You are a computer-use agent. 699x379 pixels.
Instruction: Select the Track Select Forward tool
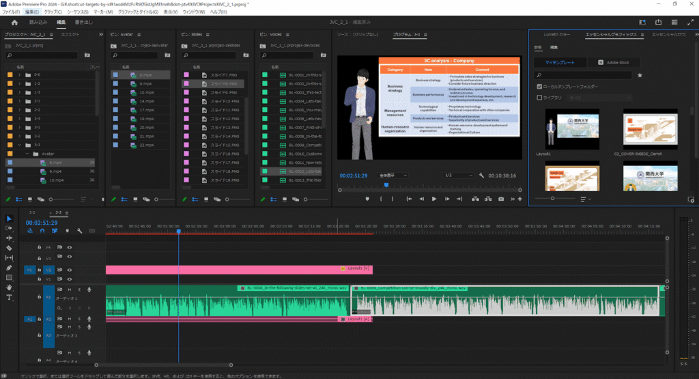(9, 228)
